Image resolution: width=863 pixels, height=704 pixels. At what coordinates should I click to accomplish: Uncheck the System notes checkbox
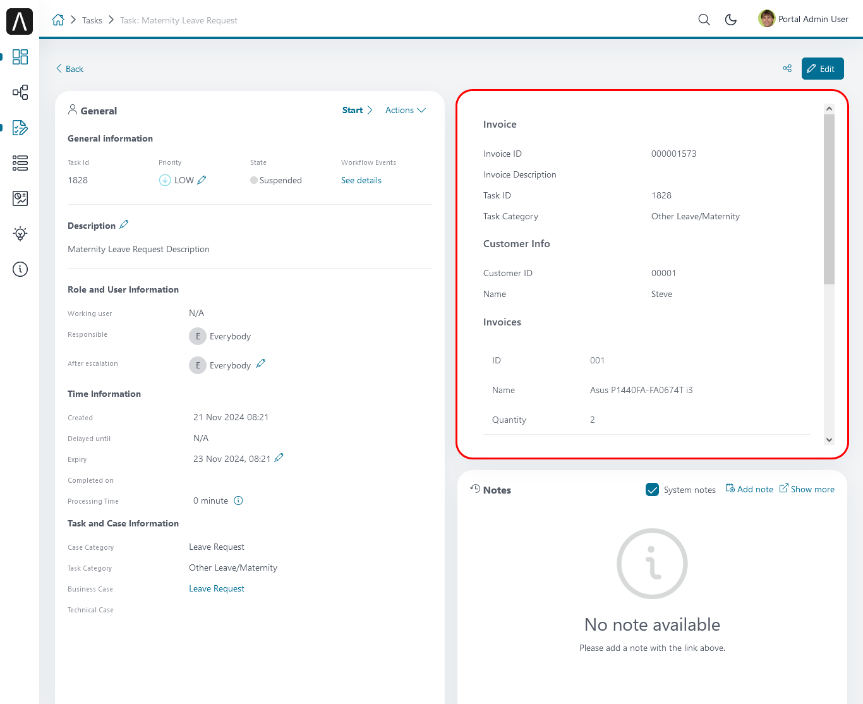(x=653, y=490)
